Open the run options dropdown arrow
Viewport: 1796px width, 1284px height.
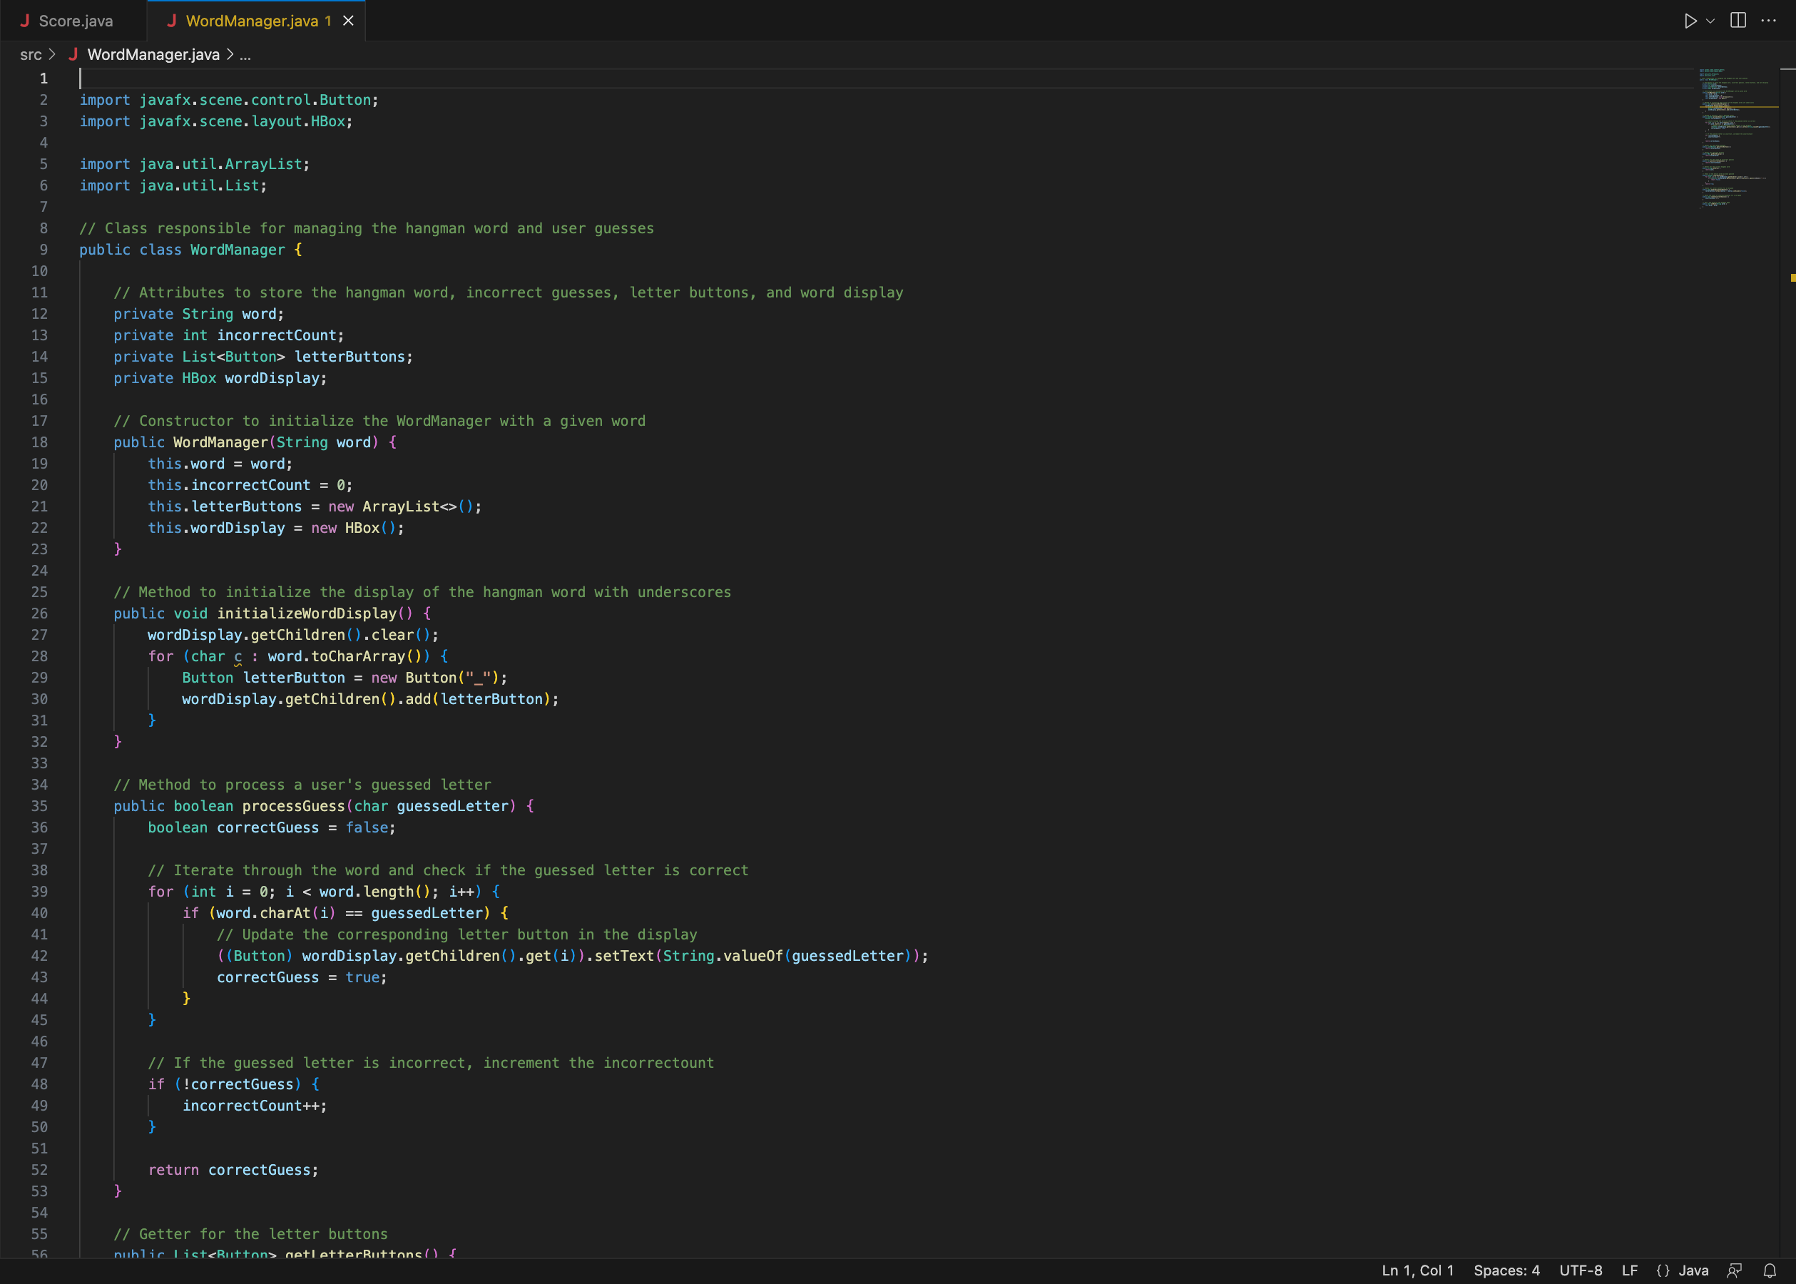point(1710,21)
